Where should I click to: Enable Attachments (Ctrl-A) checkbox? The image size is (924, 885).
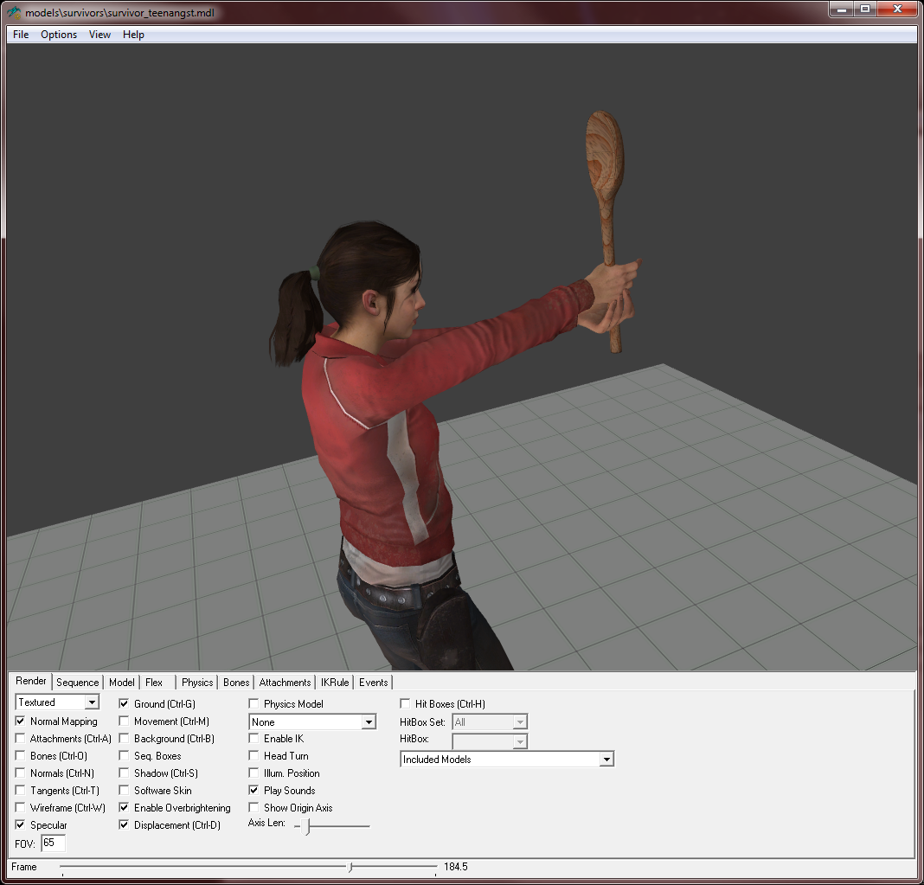point(21,738)
